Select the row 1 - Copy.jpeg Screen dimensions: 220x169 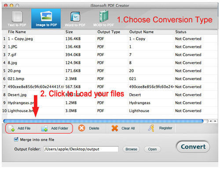[x=110, y=39]
